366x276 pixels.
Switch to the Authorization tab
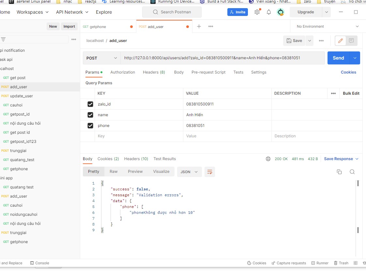[123, 72]
